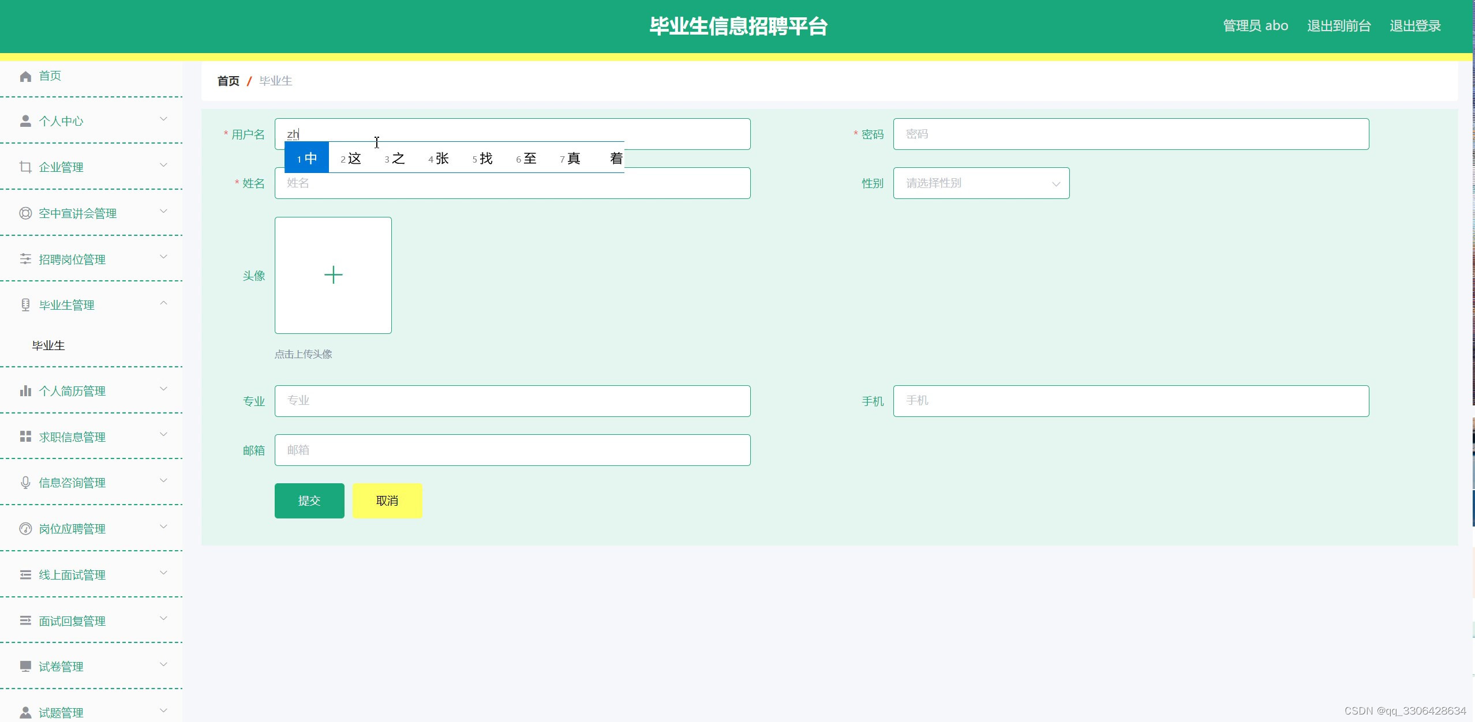1475x722 pixels.
Task: Open the 试卷管理 menu label
Action: pos(61,667)
